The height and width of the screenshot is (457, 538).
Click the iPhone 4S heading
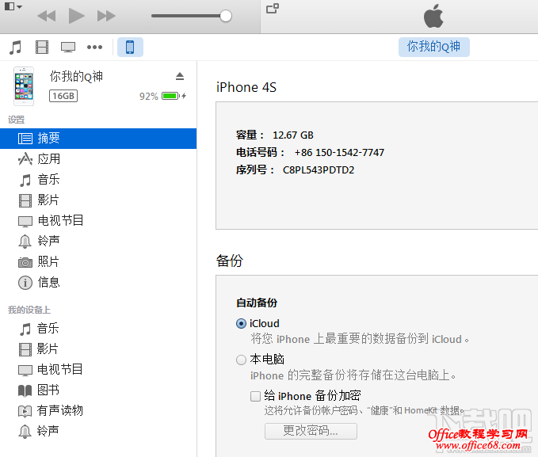point(246,87)
